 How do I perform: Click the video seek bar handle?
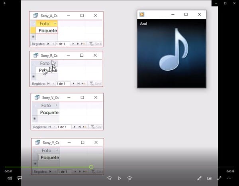[x=91, y=167]
